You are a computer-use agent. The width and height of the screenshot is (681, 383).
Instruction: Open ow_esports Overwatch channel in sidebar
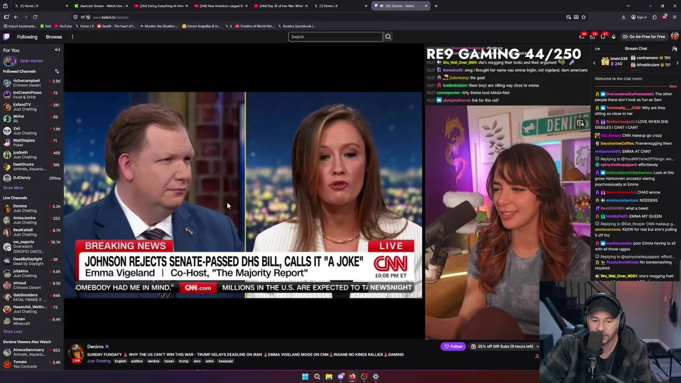point(32,246)
